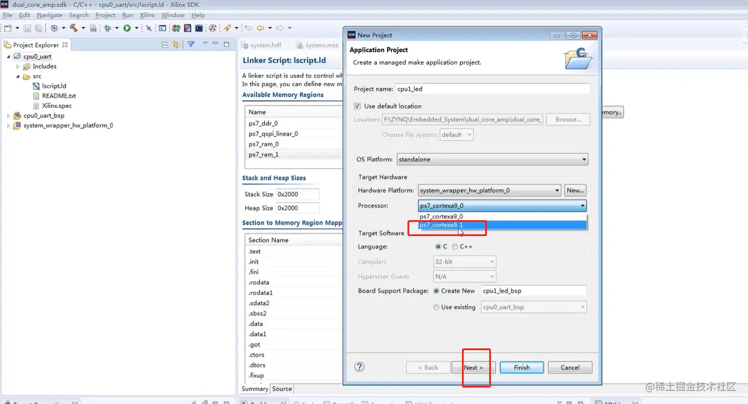Switch to the Source tab of linker script

point(282,389)
